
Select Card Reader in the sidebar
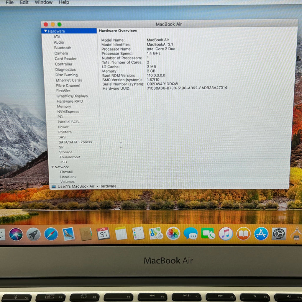point(66,59)
